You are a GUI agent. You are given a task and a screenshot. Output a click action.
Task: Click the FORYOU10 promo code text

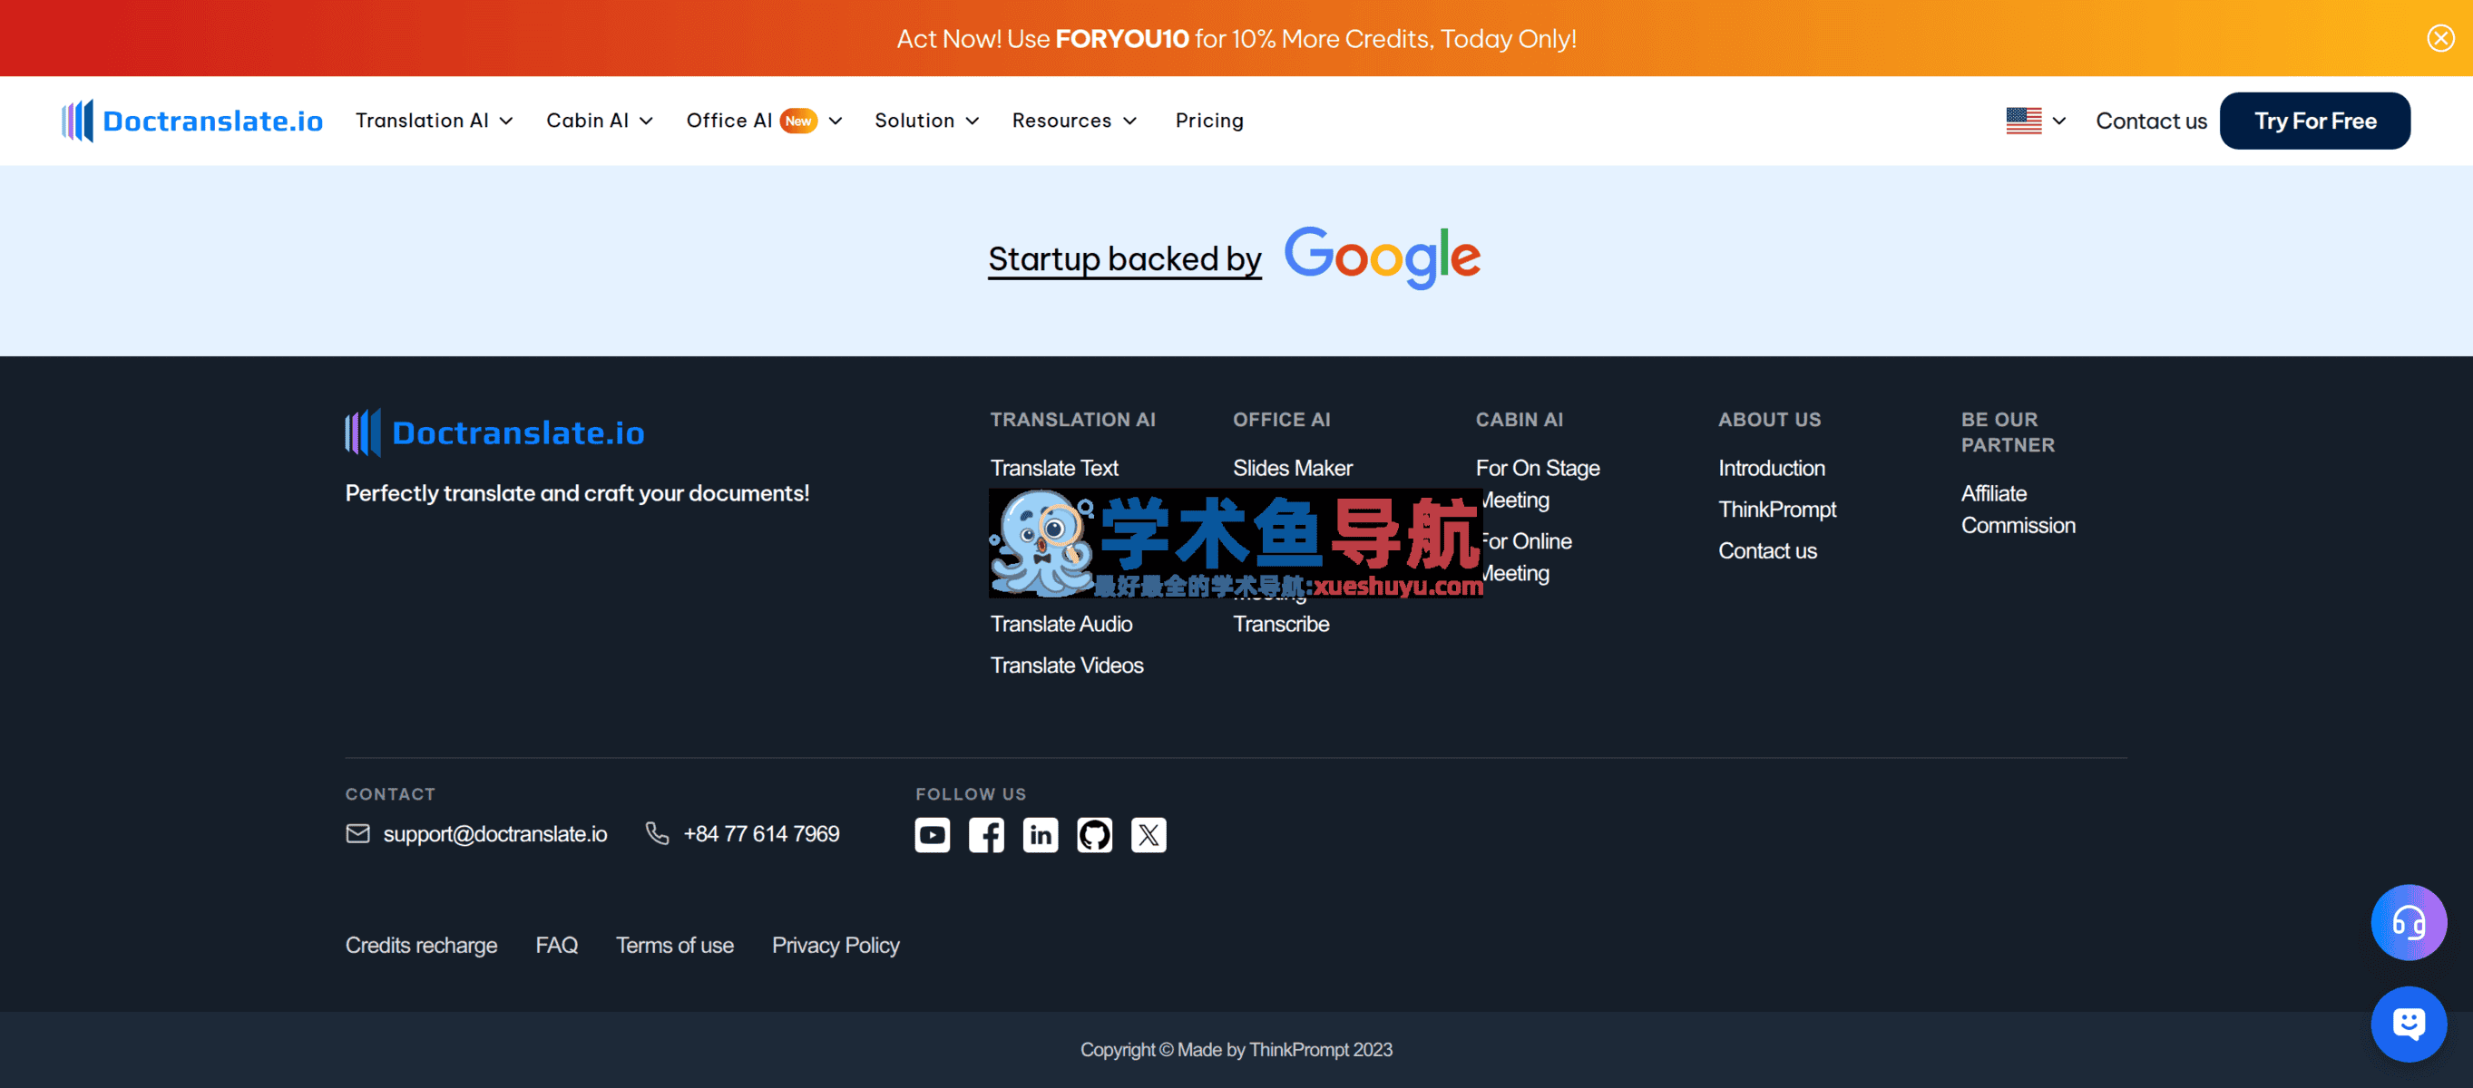tap(1121, 38)
